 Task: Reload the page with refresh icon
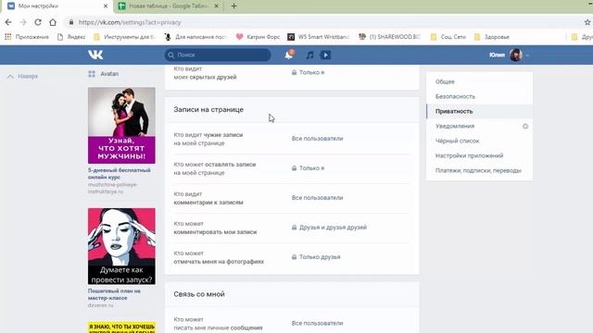(38, 22)
